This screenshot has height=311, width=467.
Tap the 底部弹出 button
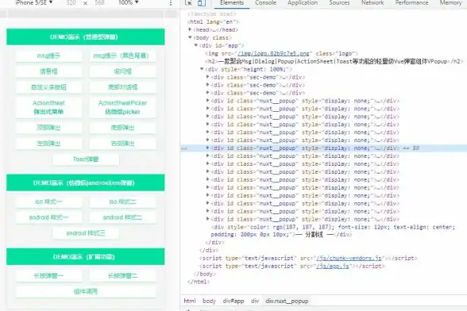click(x=122, y=128)
